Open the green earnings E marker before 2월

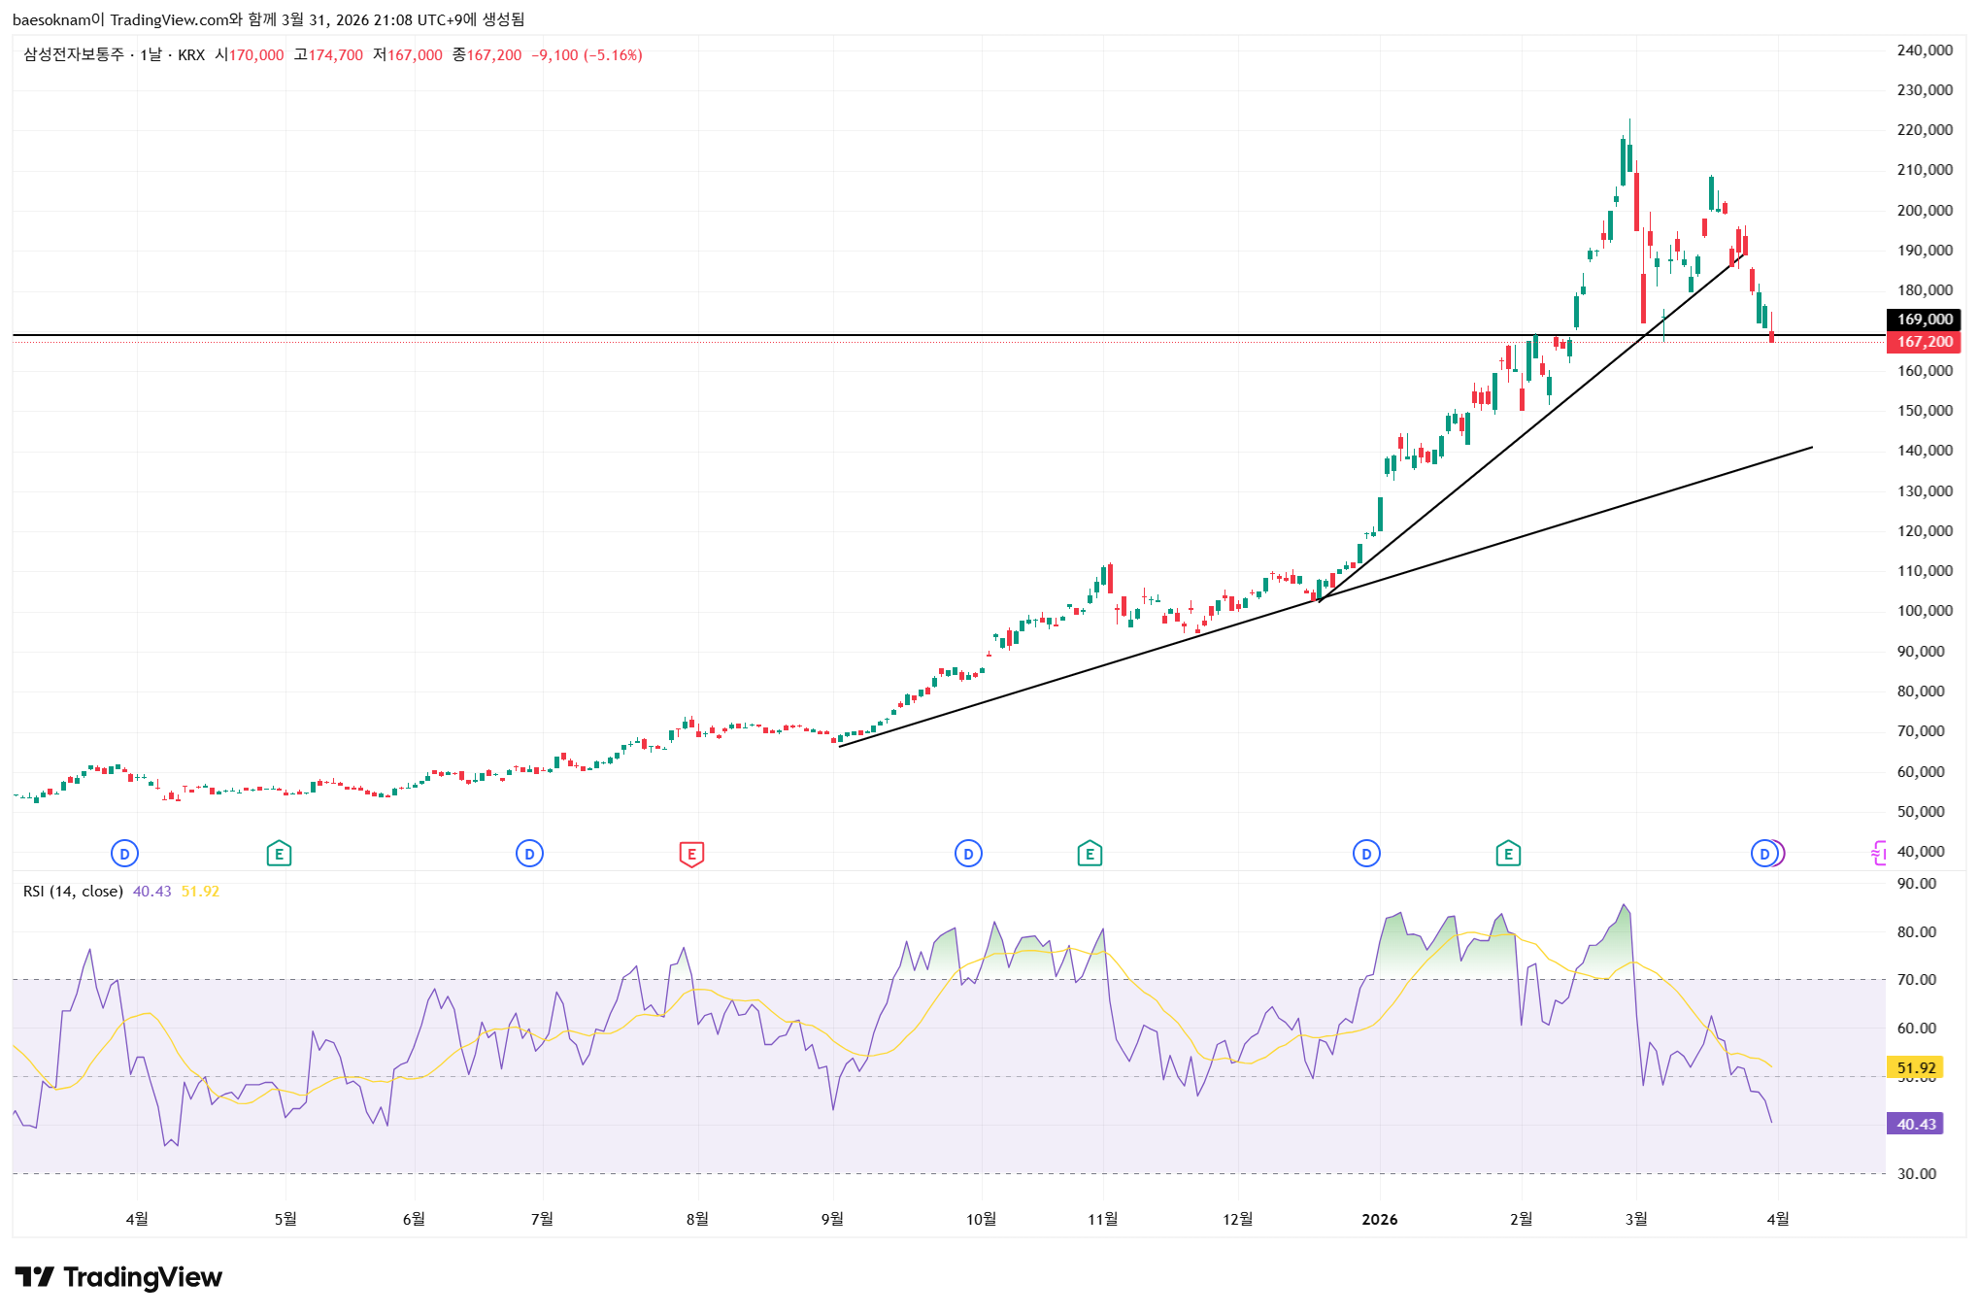point(1508,854)
